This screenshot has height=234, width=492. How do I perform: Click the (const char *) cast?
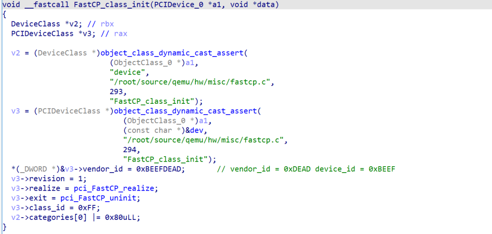[x=154, y=131]
